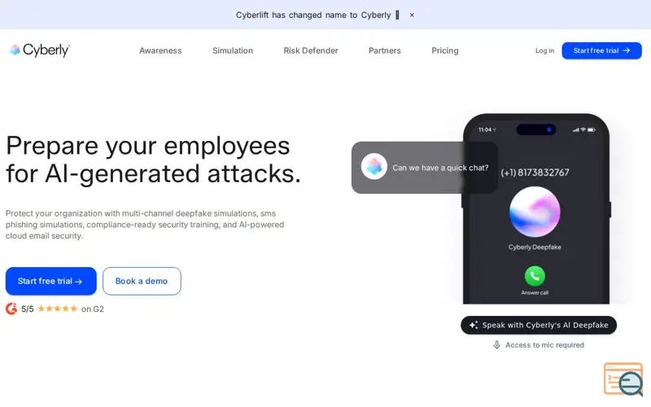
Task: Click the Log in link
Action: pyautogui.click(x=544, y=50)
